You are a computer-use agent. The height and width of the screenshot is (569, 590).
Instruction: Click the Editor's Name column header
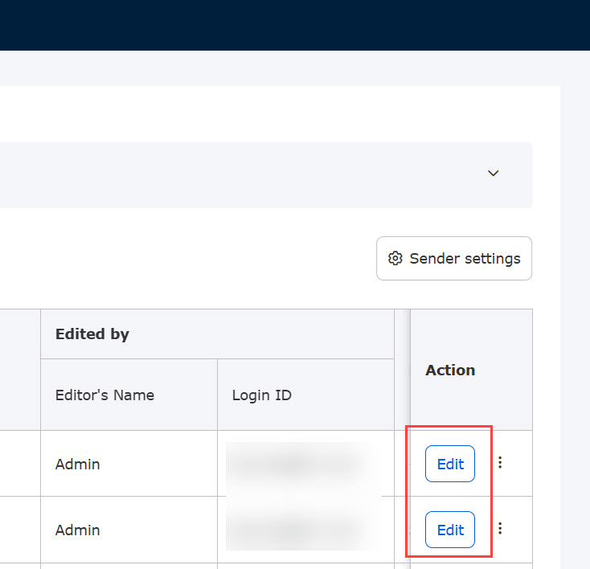tap(104, 395)
